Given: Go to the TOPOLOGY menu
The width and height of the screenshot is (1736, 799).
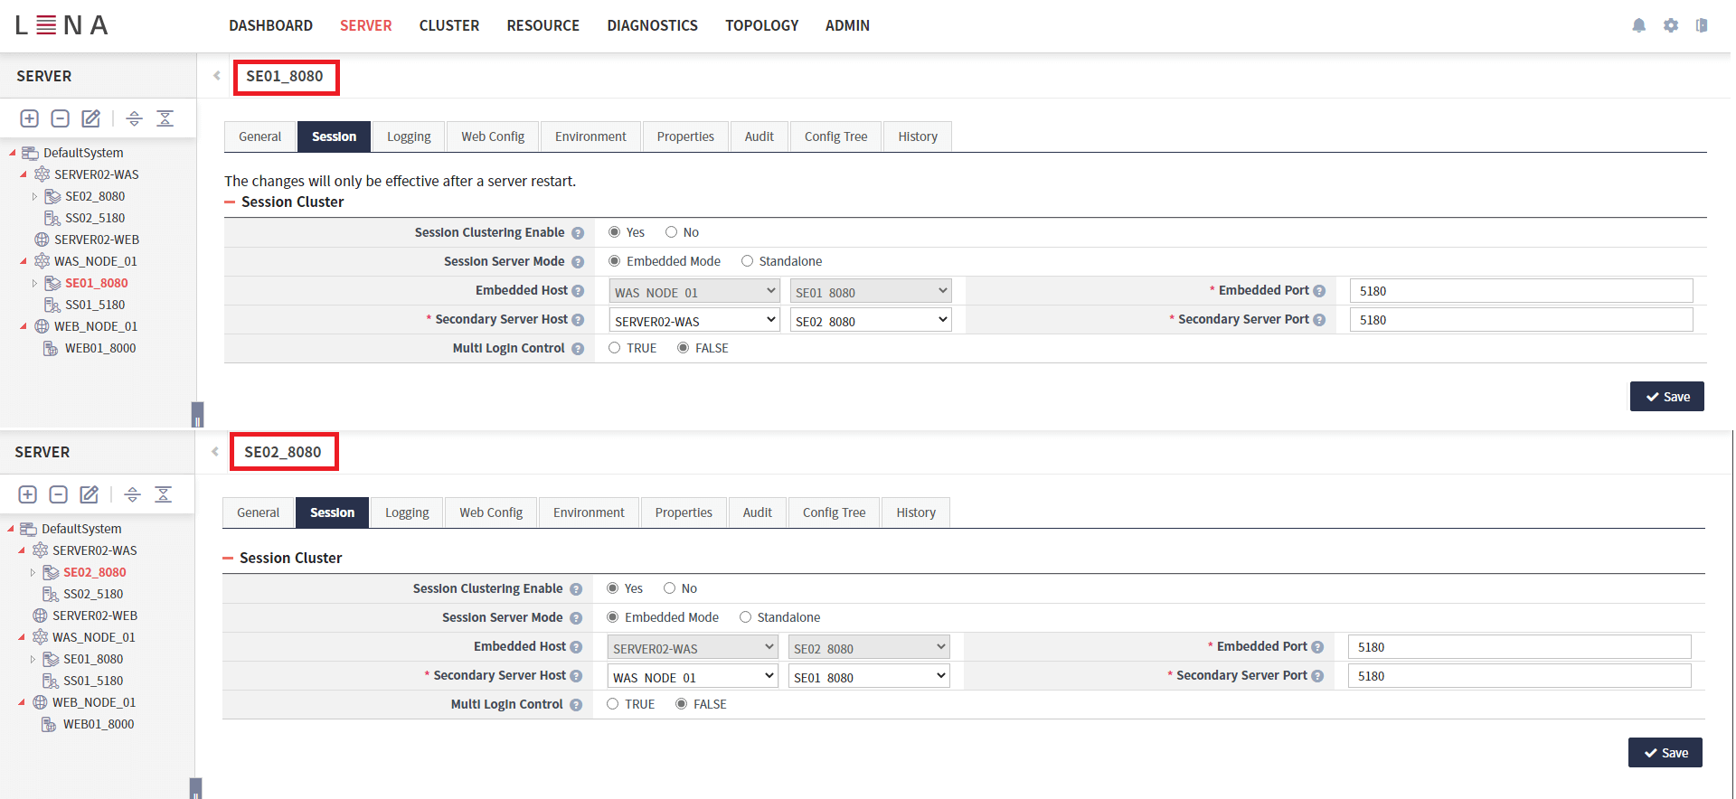Looking at the screenshot, I should point(761,25).
